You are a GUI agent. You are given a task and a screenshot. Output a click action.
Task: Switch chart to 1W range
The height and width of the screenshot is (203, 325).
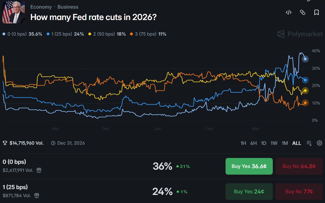tap(274, 143)
